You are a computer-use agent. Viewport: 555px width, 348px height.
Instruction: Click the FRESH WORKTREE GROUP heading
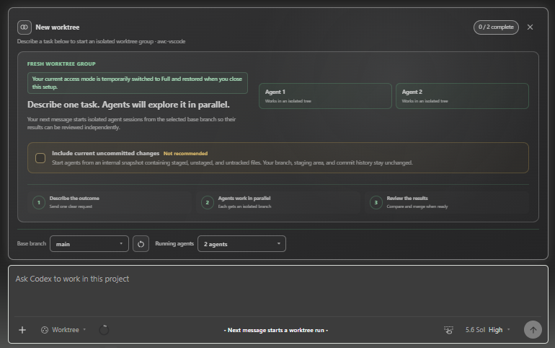61,64
